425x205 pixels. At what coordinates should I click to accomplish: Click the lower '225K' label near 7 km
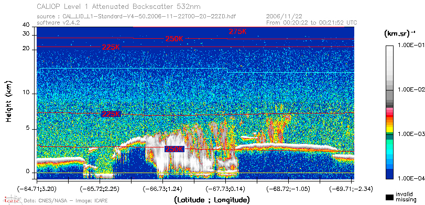tap(111, 114)
